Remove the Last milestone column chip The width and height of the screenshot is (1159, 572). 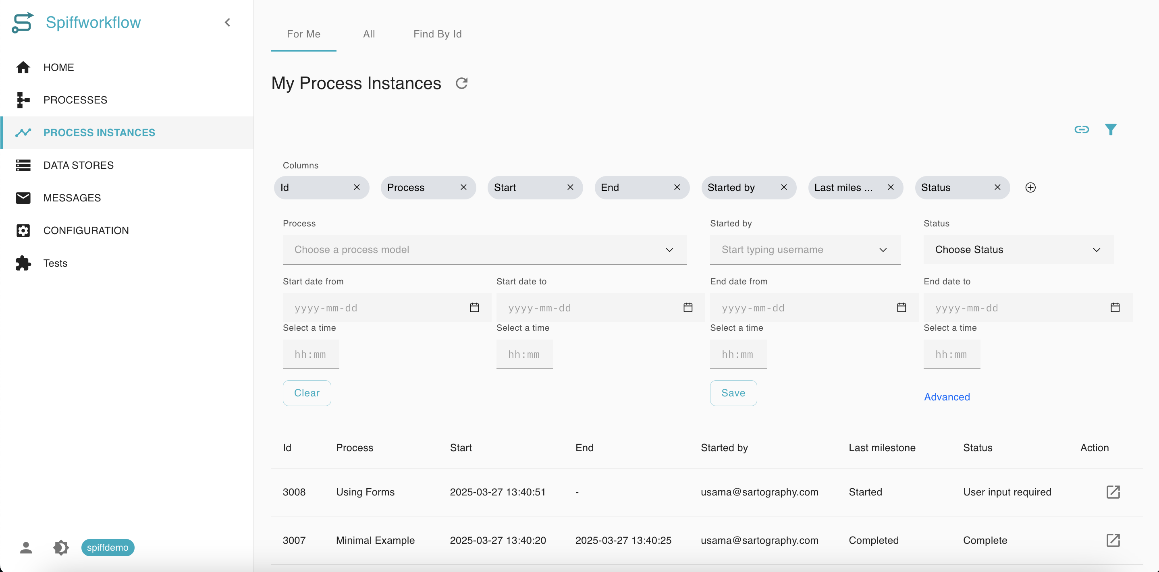(x=890, y=187)
